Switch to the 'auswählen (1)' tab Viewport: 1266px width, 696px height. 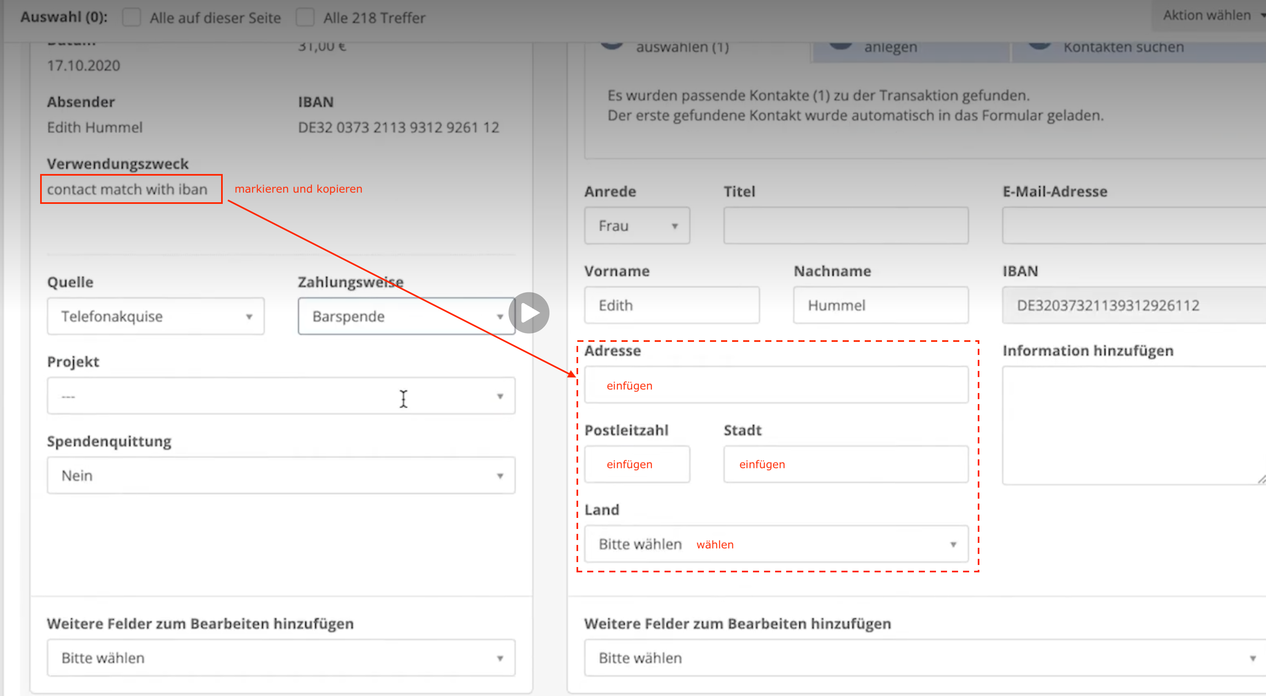coord(682,48)
